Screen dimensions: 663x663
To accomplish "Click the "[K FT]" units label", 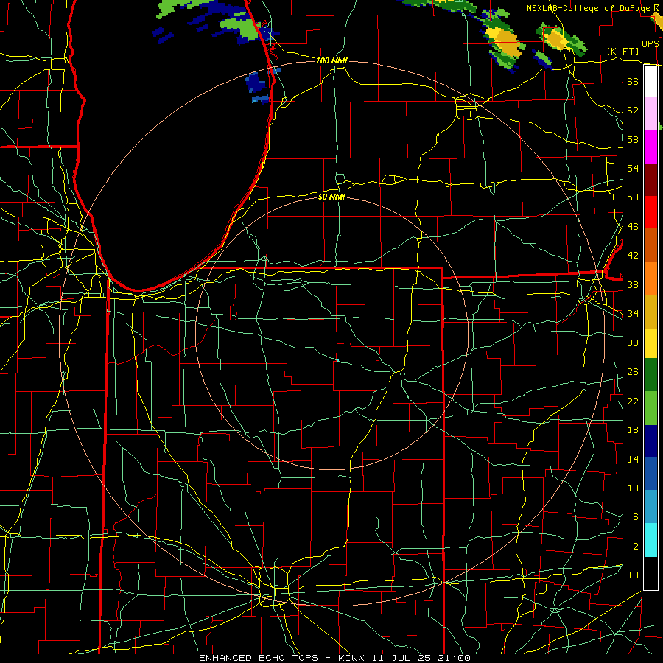I will click(x=622, y=51).
